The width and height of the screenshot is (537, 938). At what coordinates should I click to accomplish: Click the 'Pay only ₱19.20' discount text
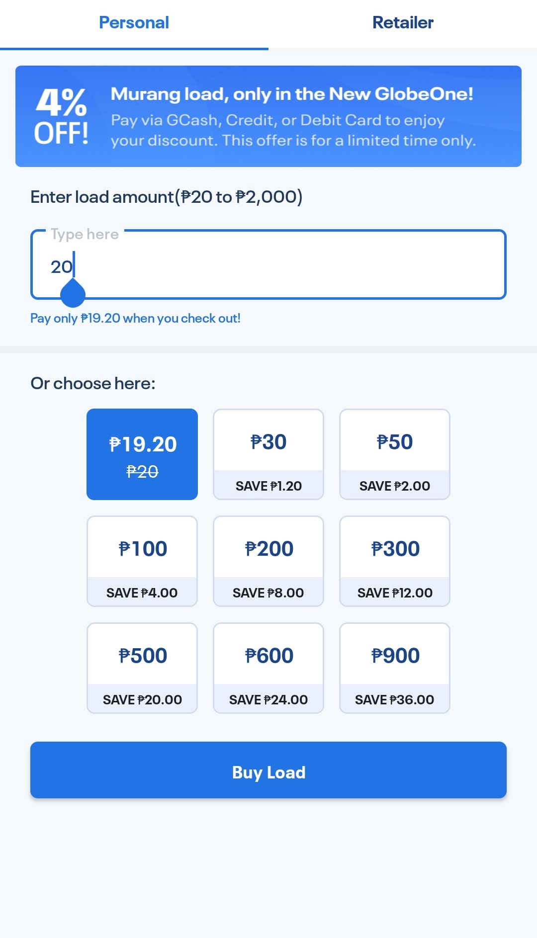click(135, 318)
